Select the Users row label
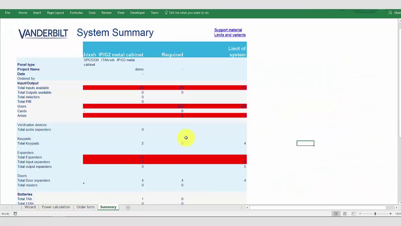This screenshot has height=226, width=401. click(22, 106)
